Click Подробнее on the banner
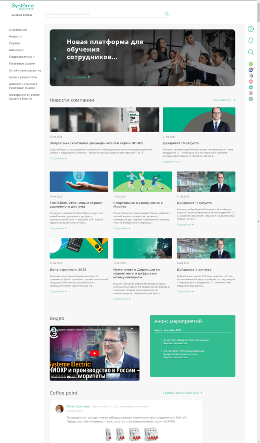The width and height of the screenshot is (260, 443). [x=78, y=77]
